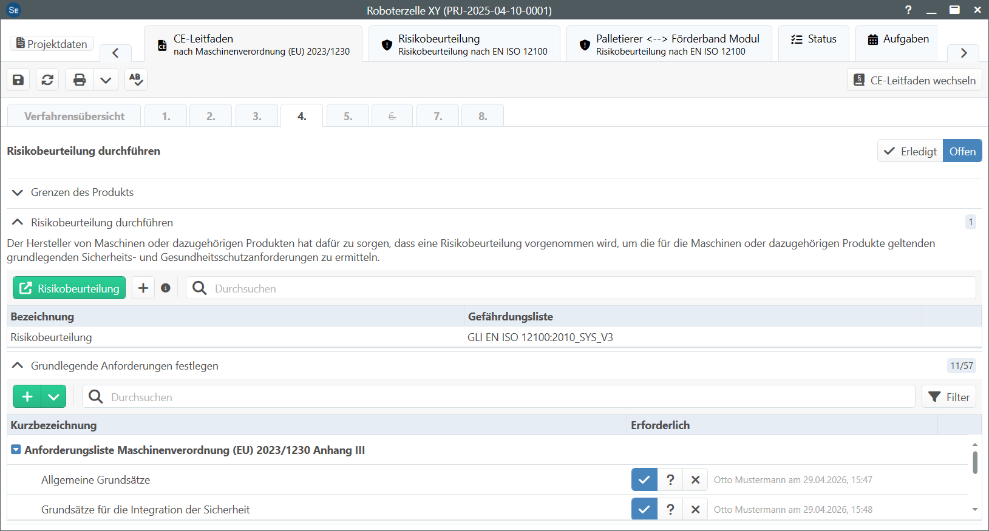Go to step tab 7.
Screen dimensions: 989x531
(x=438, y=116)
